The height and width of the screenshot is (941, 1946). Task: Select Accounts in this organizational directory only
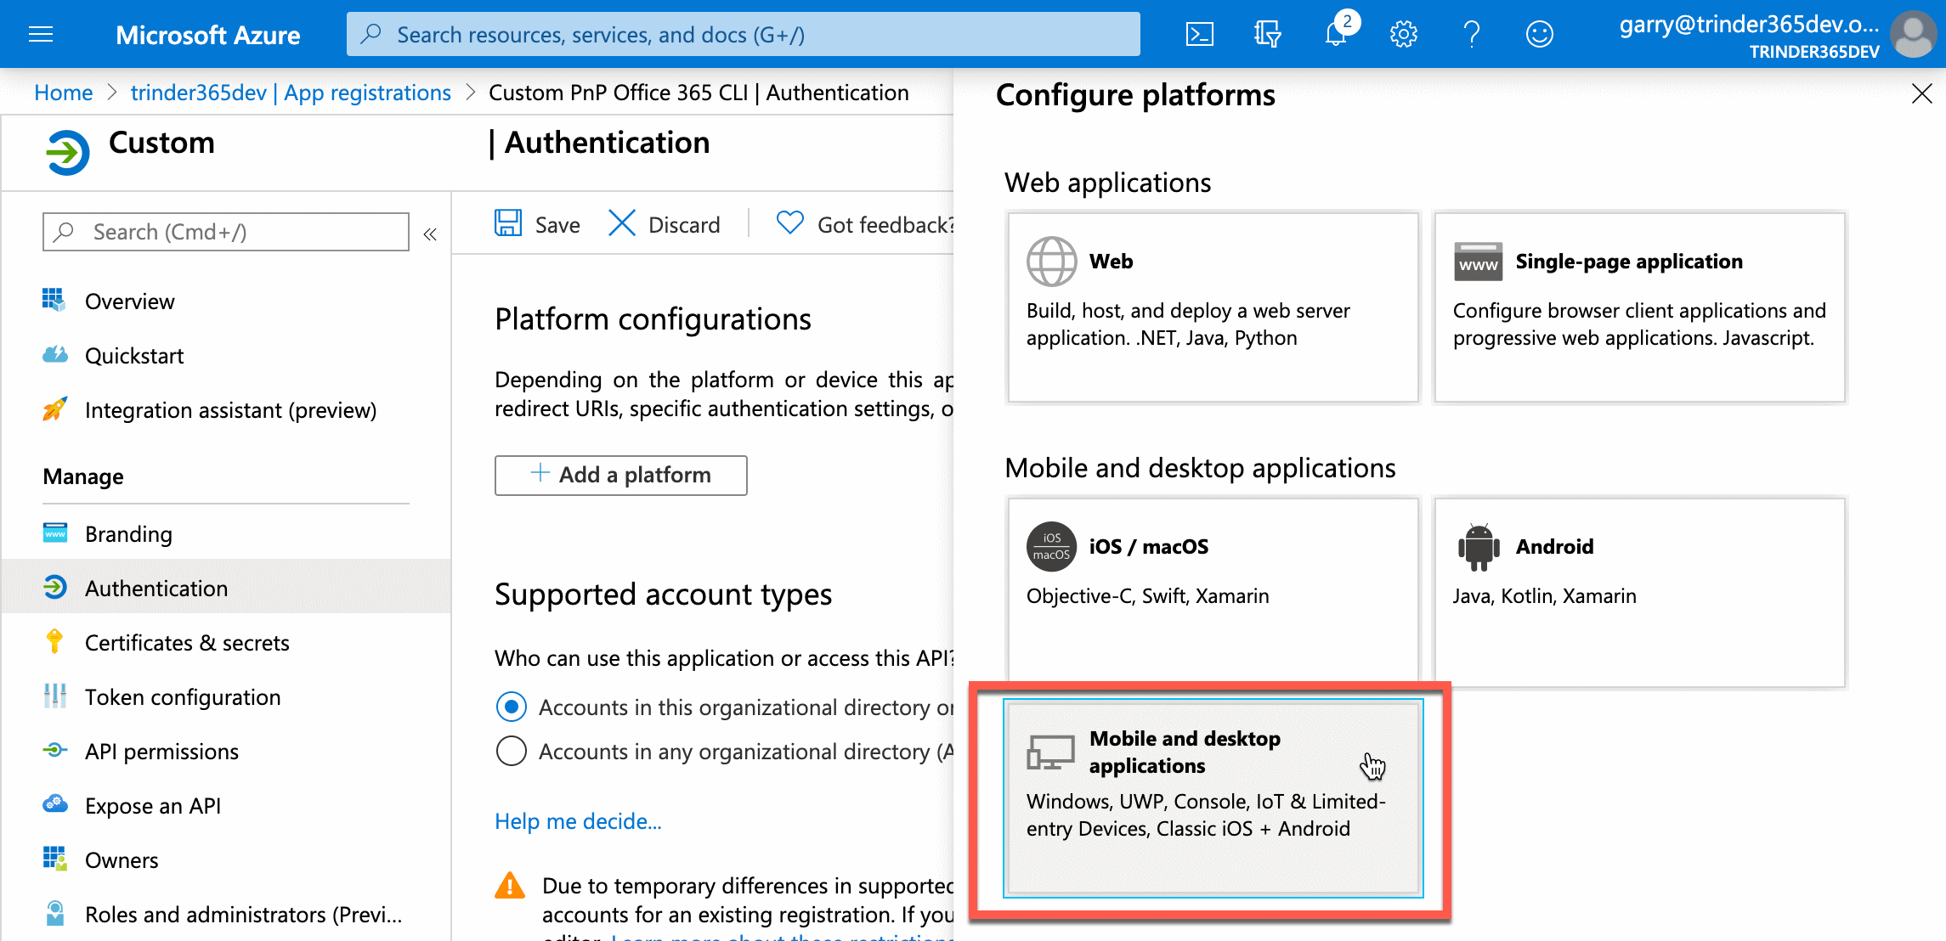pos(511,707)
